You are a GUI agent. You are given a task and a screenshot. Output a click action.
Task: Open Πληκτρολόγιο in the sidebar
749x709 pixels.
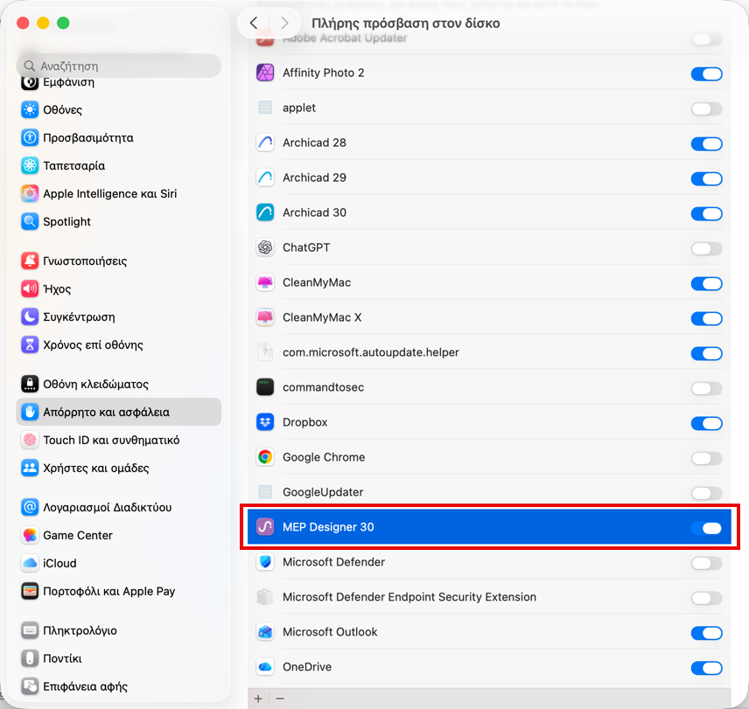[118, 630]
